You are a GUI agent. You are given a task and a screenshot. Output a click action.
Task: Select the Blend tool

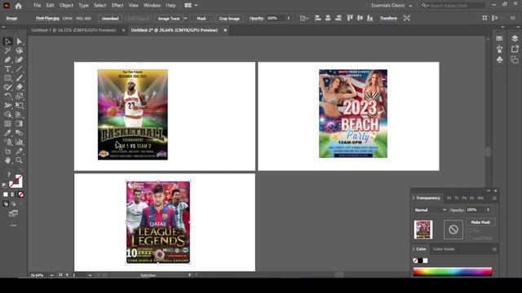[20, 133]
